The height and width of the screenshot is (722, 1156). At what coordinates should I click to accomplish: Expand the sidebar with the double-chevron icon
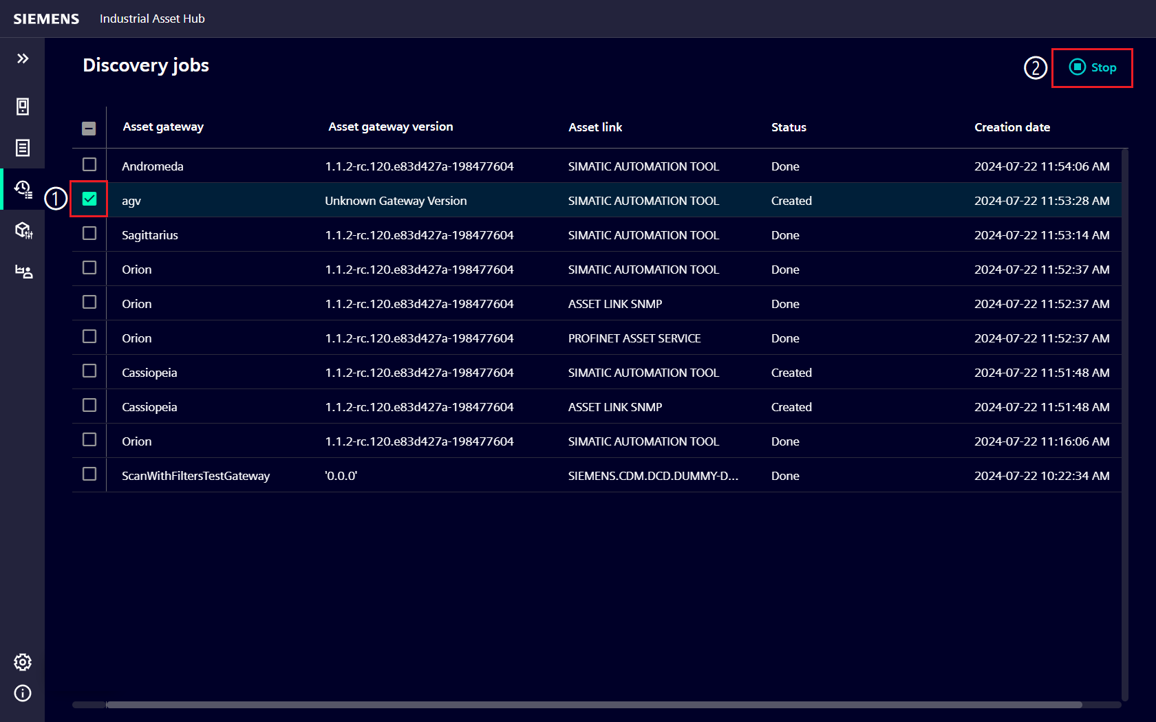tap(23, 58)
